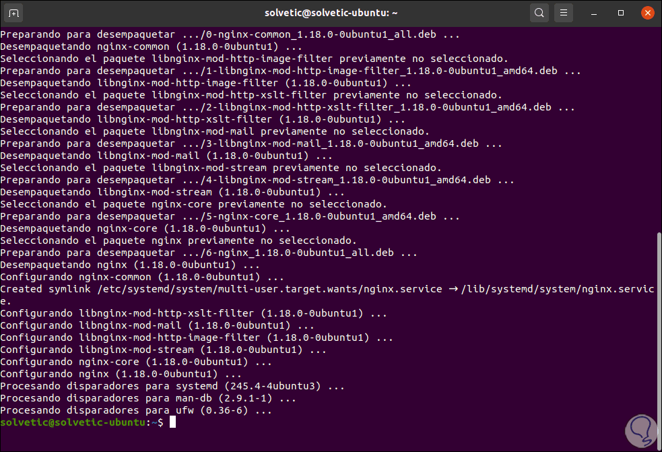Screen dimensions: 662x452
Task: Click 'Preparando para desempaquetar .../4-libnginx-mod-stream' line
Action: click(x=257, y=180)
